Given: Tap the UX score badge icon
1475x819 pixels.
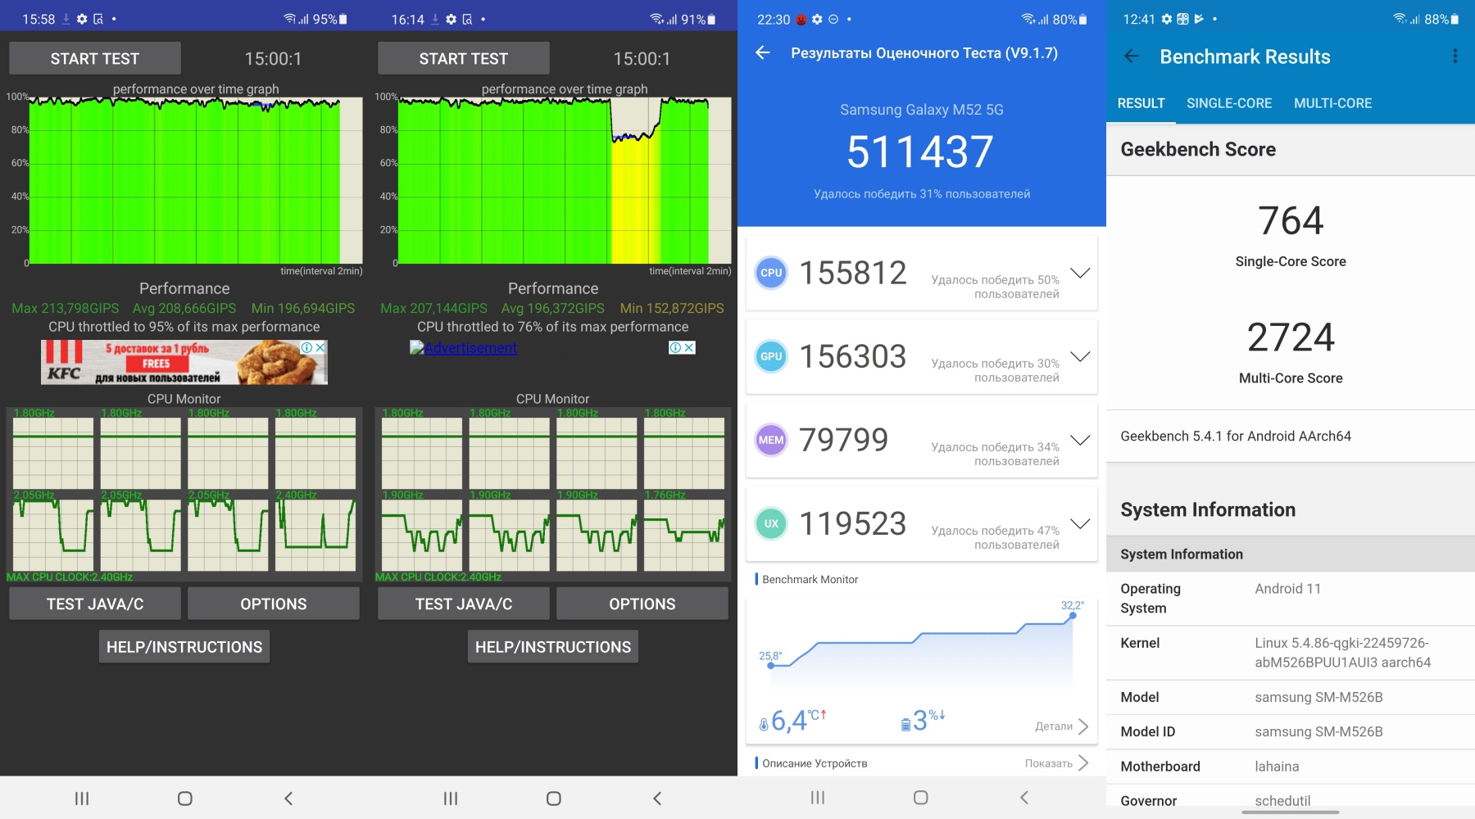Looking at the screenshot, I should click(x=771, y=524).
